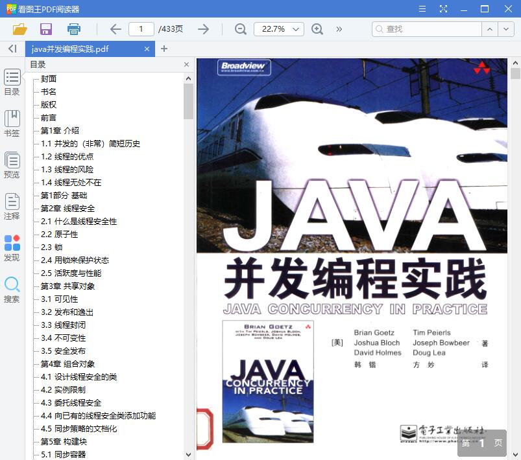The width and height of the screenshot is (521, 460).
Task: Select 3.3 线程封闭 outline entry
Action: (x=64, y=325)
